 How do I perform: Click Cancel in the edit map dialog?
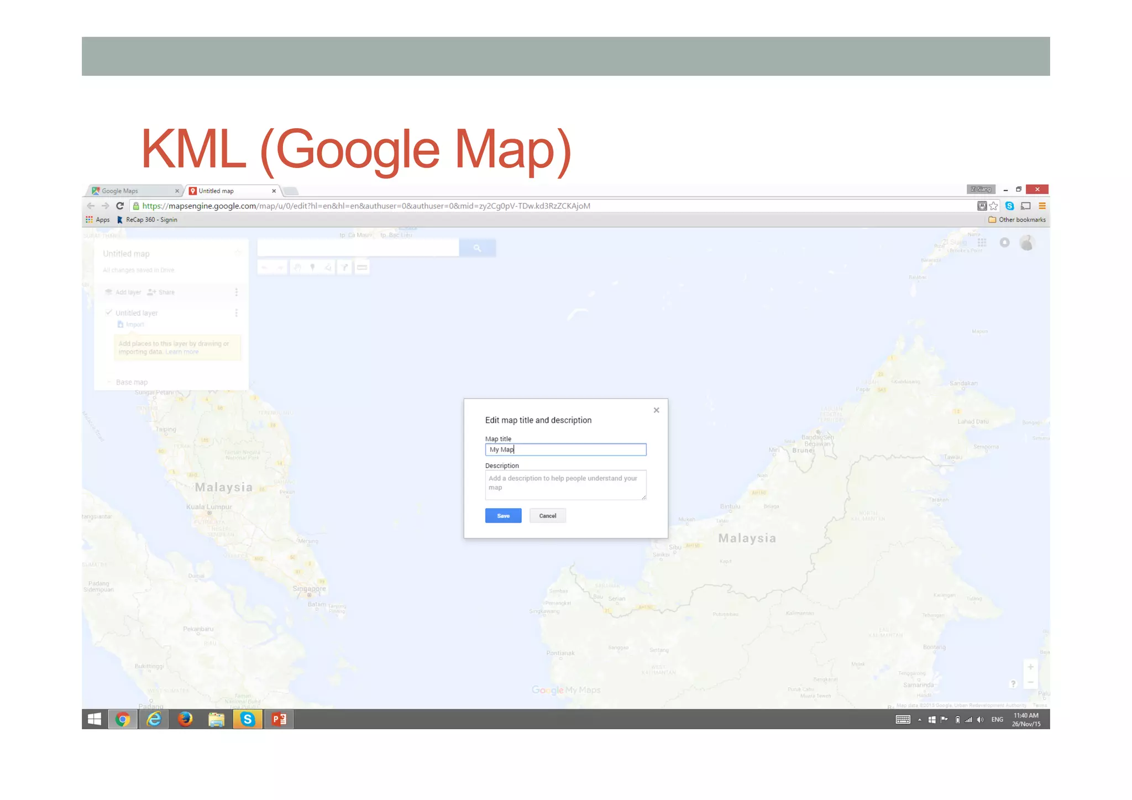547,516
